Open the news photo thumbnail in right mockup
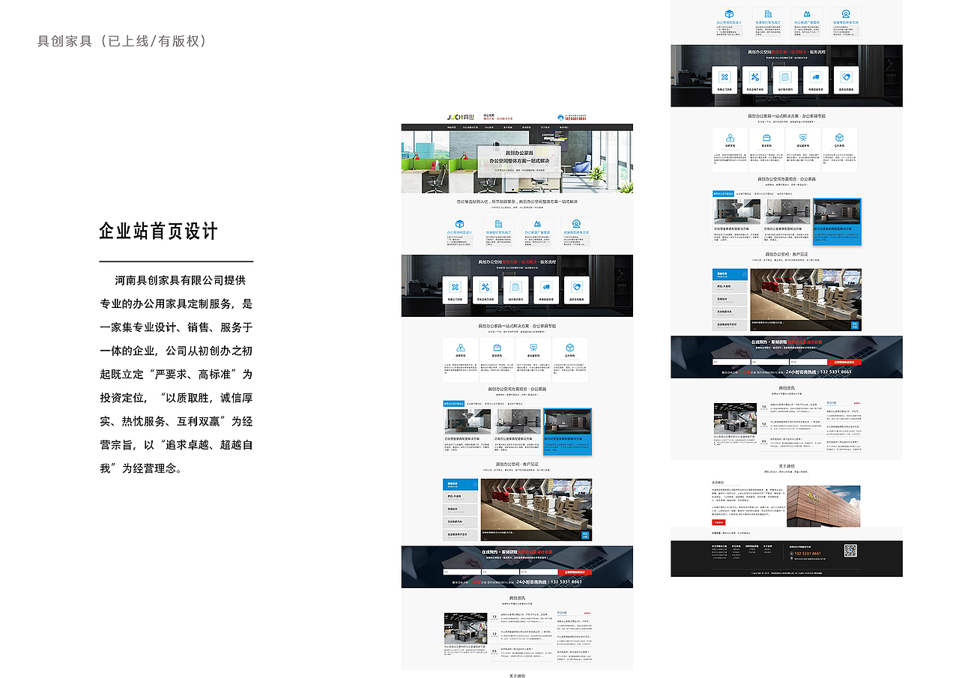Viewport: 959px width, 678px height. (x=735, y=418)
